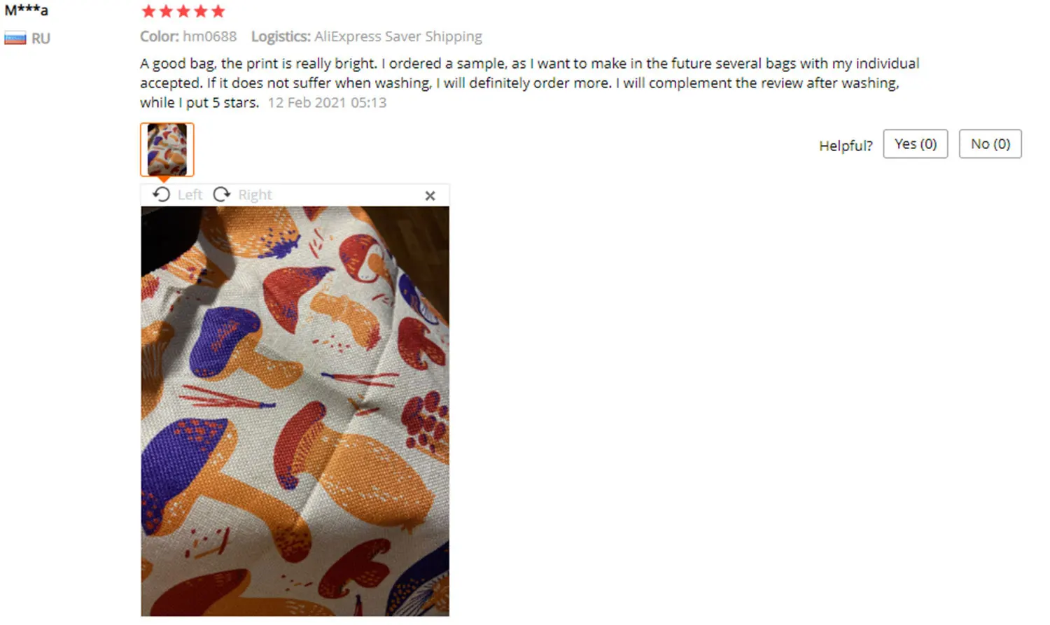Click the middle star of the rating
This screenshot has height=625, width=1050.
[183, 11]
